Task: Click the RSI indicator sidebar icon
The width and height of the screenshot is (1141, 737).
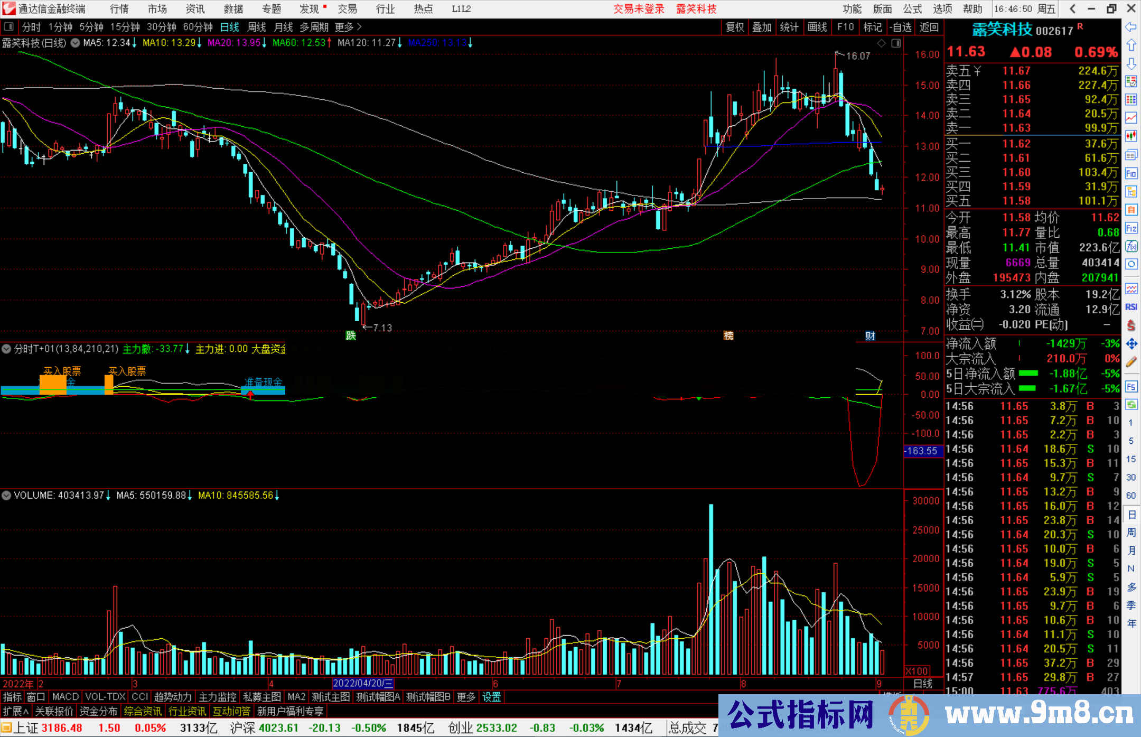Action: click(x=1131, y=307)
